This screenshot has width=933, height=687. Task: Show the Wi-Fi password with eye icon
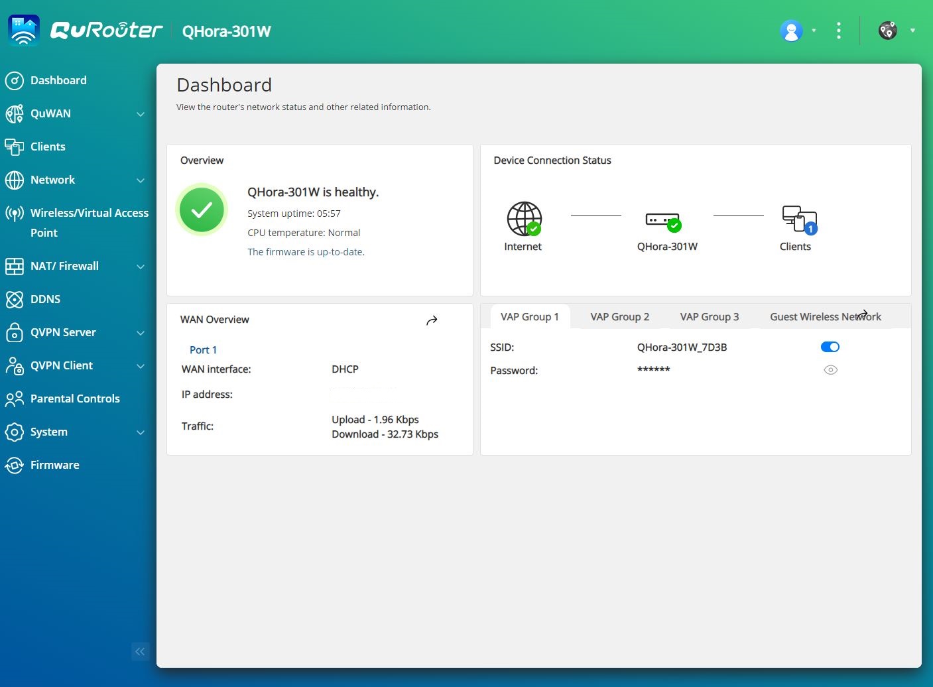click(830, 370)
